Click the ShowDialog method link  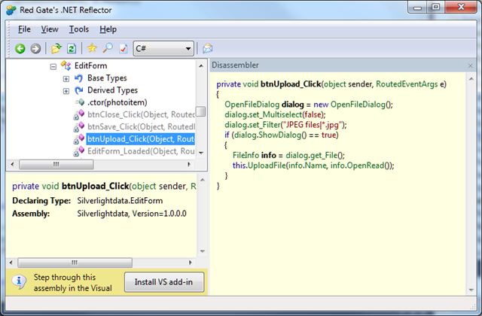[279, 135]
